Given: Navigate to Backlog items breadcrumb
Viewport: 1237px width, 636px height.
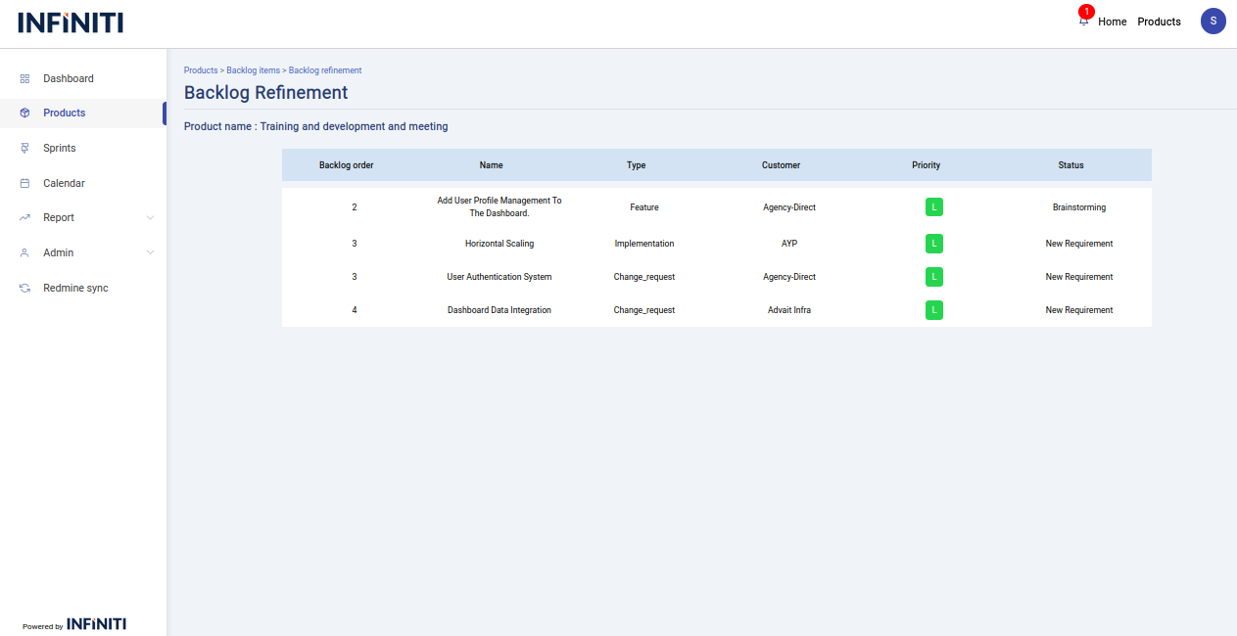Looking at the screenshot, I should (x=253, y=70).
